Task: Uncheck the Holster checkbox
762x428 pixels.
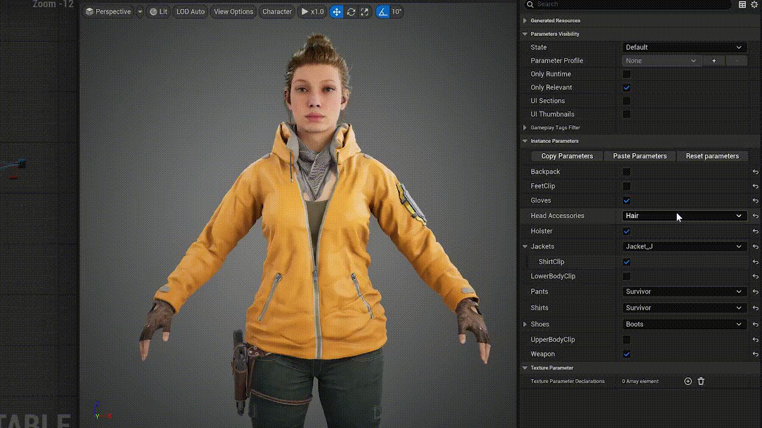Action: (x=626, y=231)
